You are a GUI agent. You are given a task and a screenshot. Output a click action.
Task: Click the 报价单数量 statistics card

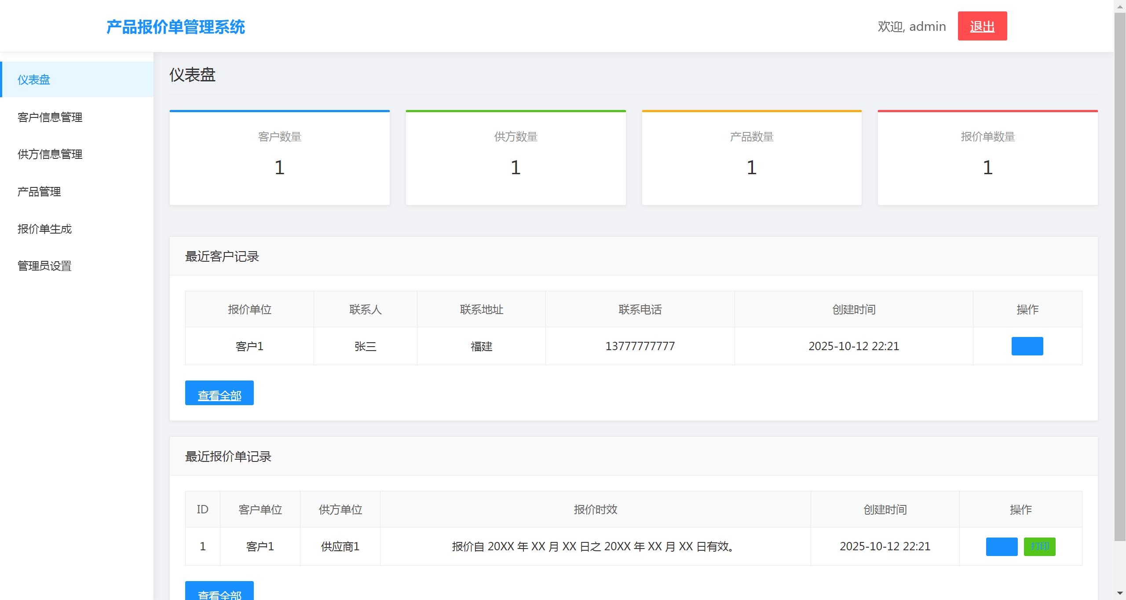987,158
